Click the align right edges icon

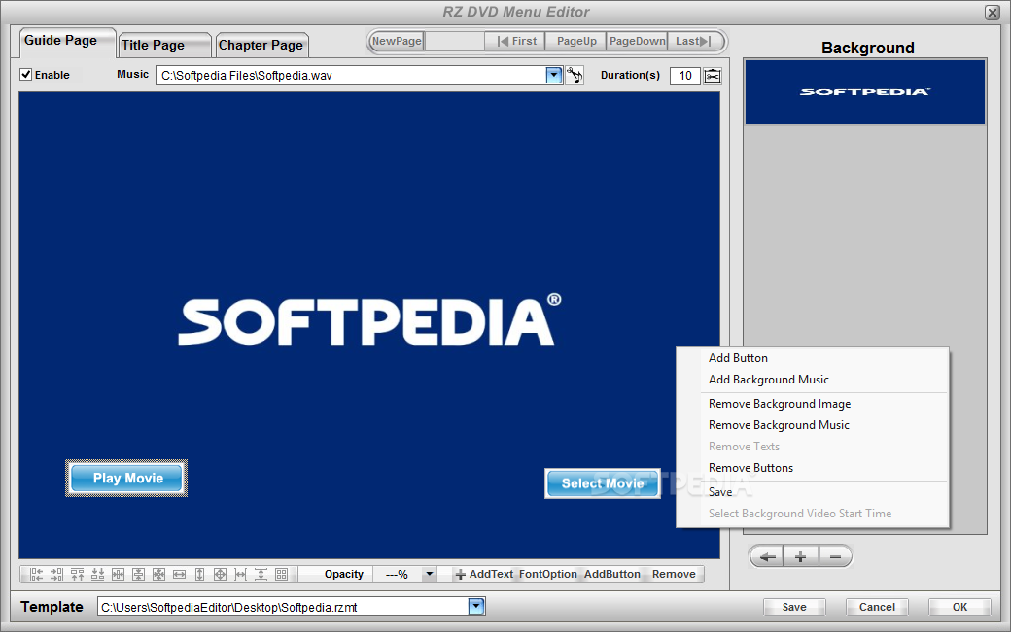(x=56, y=574)
